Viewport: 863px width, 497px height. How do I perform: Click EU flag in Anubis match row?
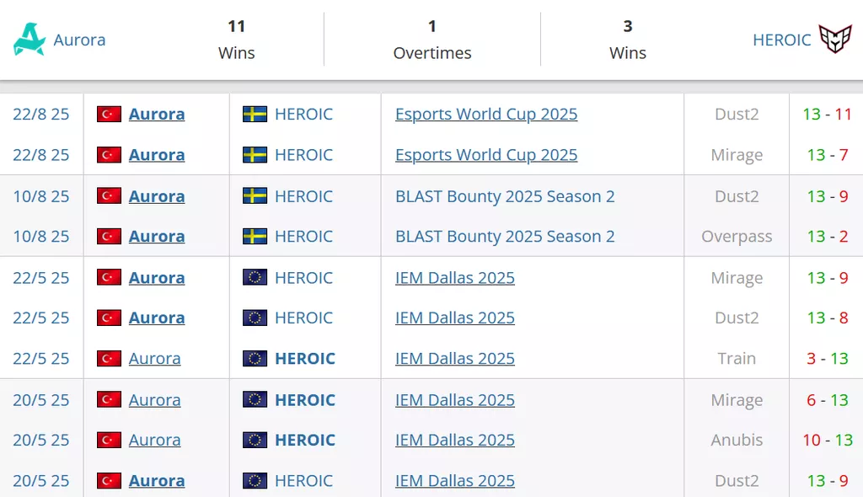click(255, 440)
